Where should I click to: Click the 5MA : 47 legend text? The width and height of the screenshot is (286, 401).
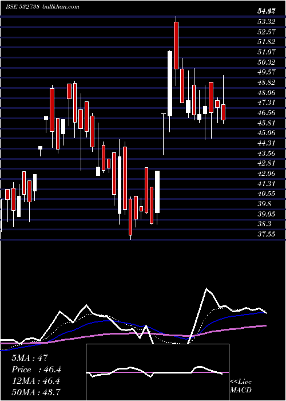click(30, 358)
